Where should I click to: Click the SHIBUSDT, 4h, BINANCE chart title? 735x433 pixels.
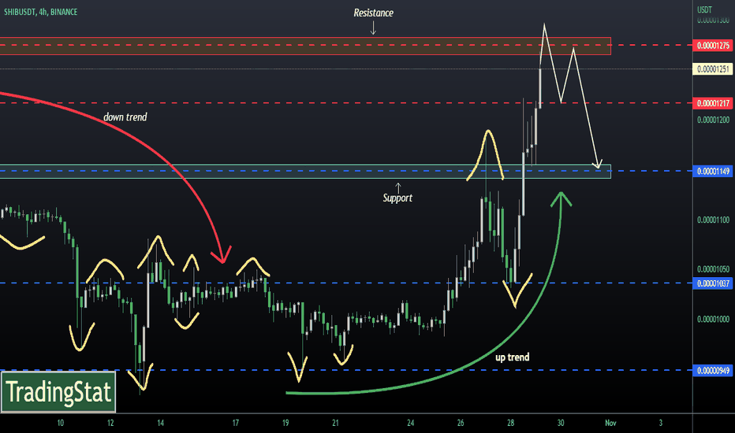point(41,12)
